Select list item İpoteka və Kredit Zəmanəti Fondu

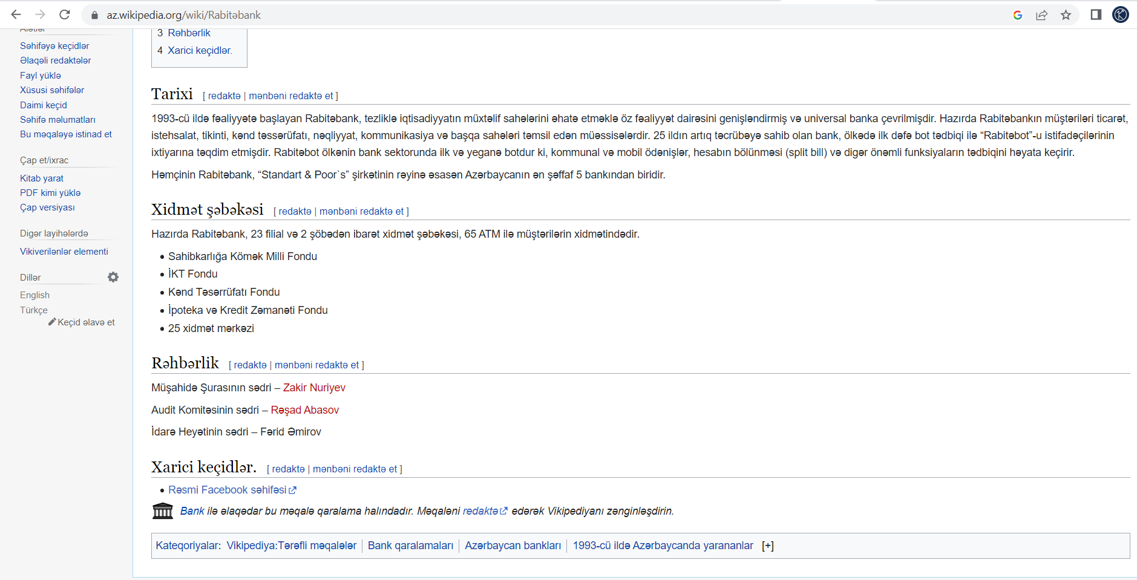click(x=248, y=310)
